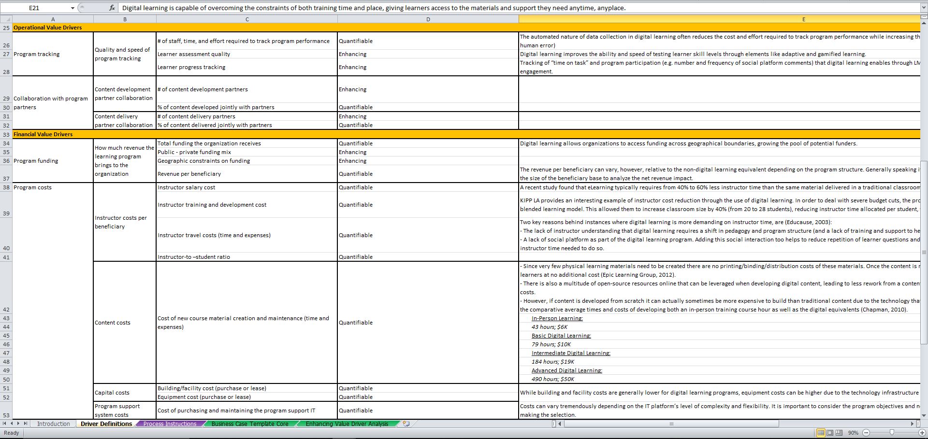The image size is (928, 439).
Task: Open the Process Instructions sheet tab
Action: pos(170,424)
